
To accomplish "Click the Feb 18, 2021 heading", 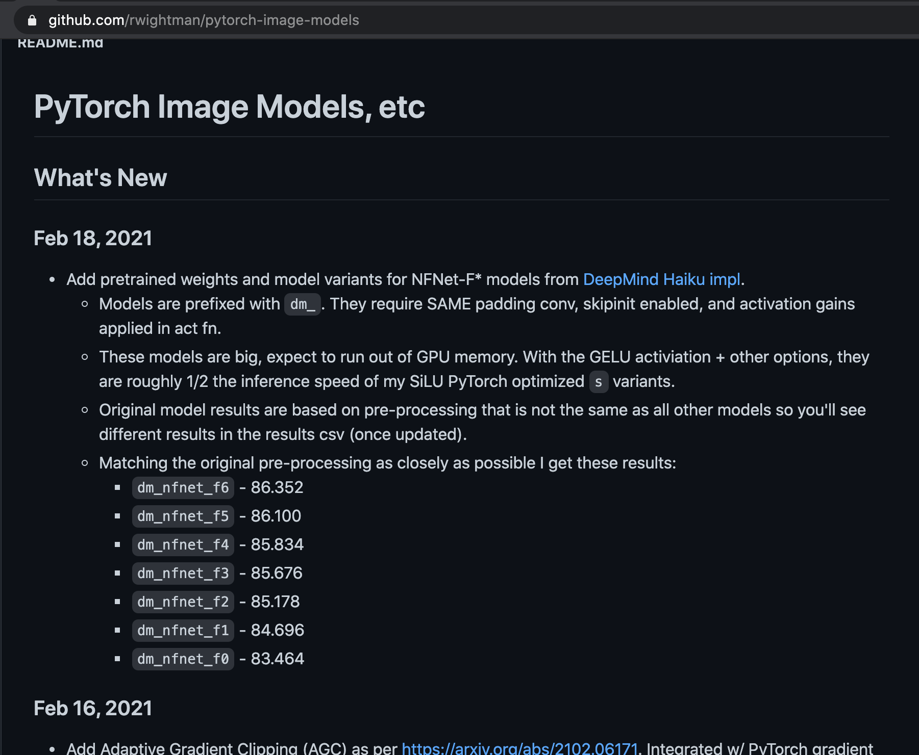I will point(93,239).
